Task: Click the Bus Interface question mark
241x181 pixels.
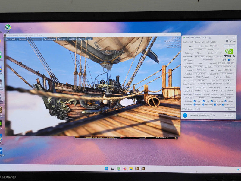Action: click(x=234, y=67)
